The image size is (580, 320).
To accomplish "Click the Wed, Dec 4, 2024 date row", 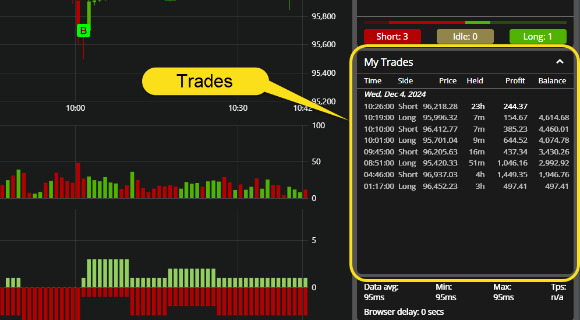I will point(395,94).
